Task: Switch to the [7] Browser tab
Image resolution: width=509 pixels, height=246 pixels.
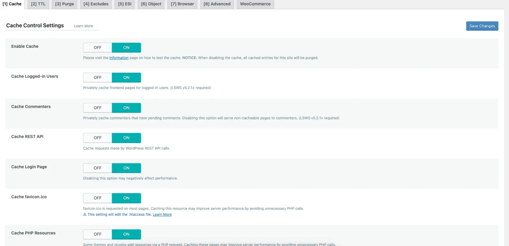Action: click(x=182, y=4)
